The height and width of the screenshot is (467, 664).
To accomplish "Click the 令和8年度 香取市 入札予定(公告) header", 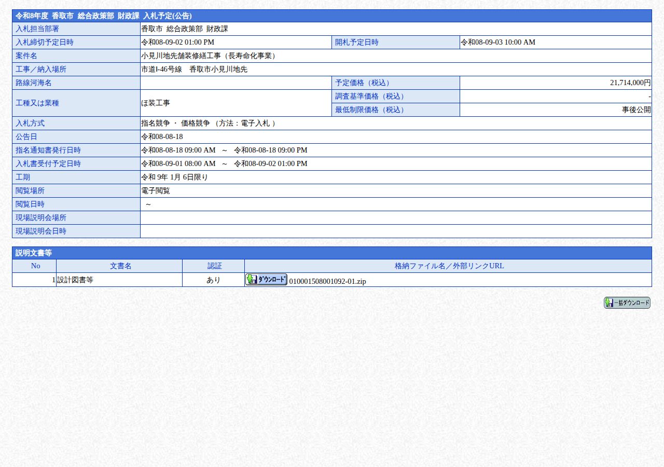I will [332, 16].
